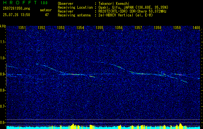The width and height of the screenshot is (203, 129).
Task: Click the kHz axis unit label
Action: pos(3,26)
